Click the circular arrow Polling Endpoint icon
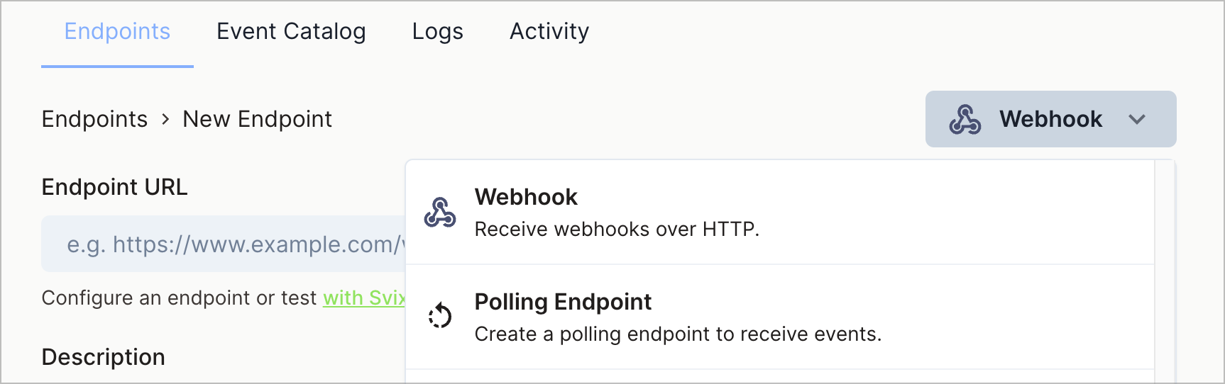The width and height of the screenshot is (1225, 384). tap(440, 316)
